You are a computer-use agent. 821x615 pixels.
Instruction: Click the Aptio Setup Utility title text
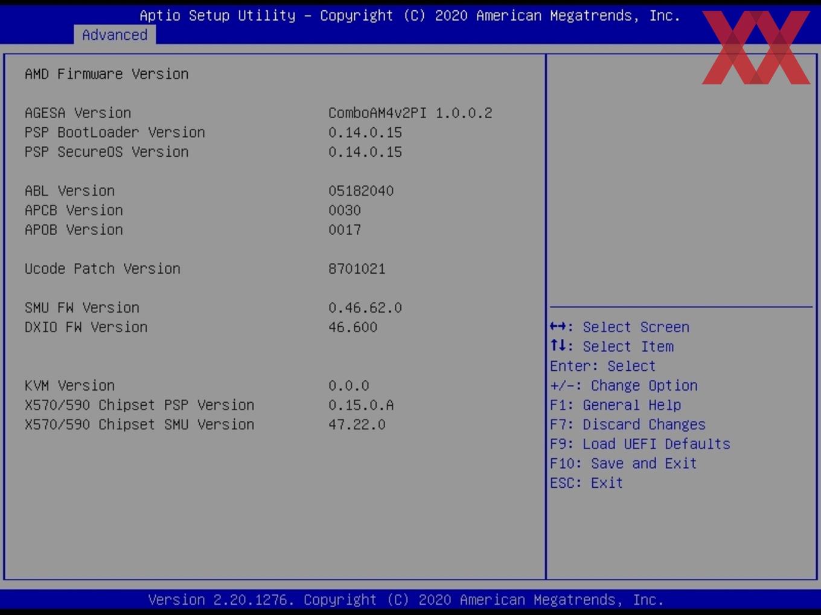[x=410, y=16]
